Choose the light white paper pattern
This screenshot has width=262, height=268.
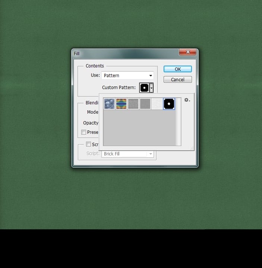[x=157, y=104]
